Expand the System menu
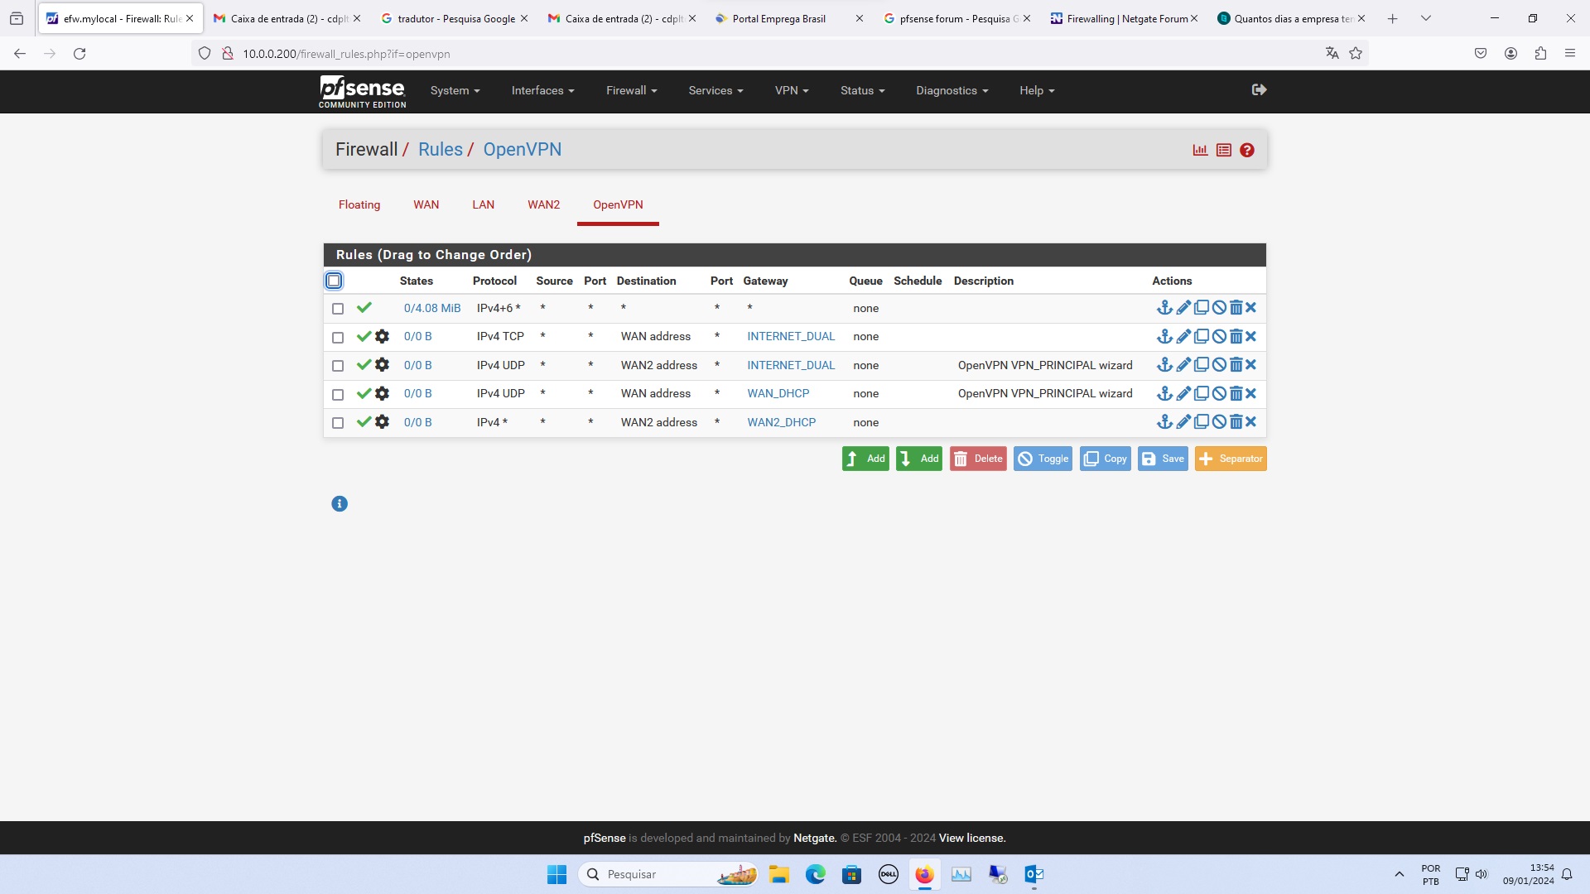This screenshot has height=894, width=1590. pos(455,91)
